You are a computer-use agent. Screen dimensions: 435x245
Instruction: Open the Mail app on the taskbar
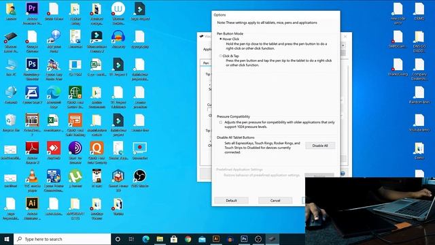point(202,239)
